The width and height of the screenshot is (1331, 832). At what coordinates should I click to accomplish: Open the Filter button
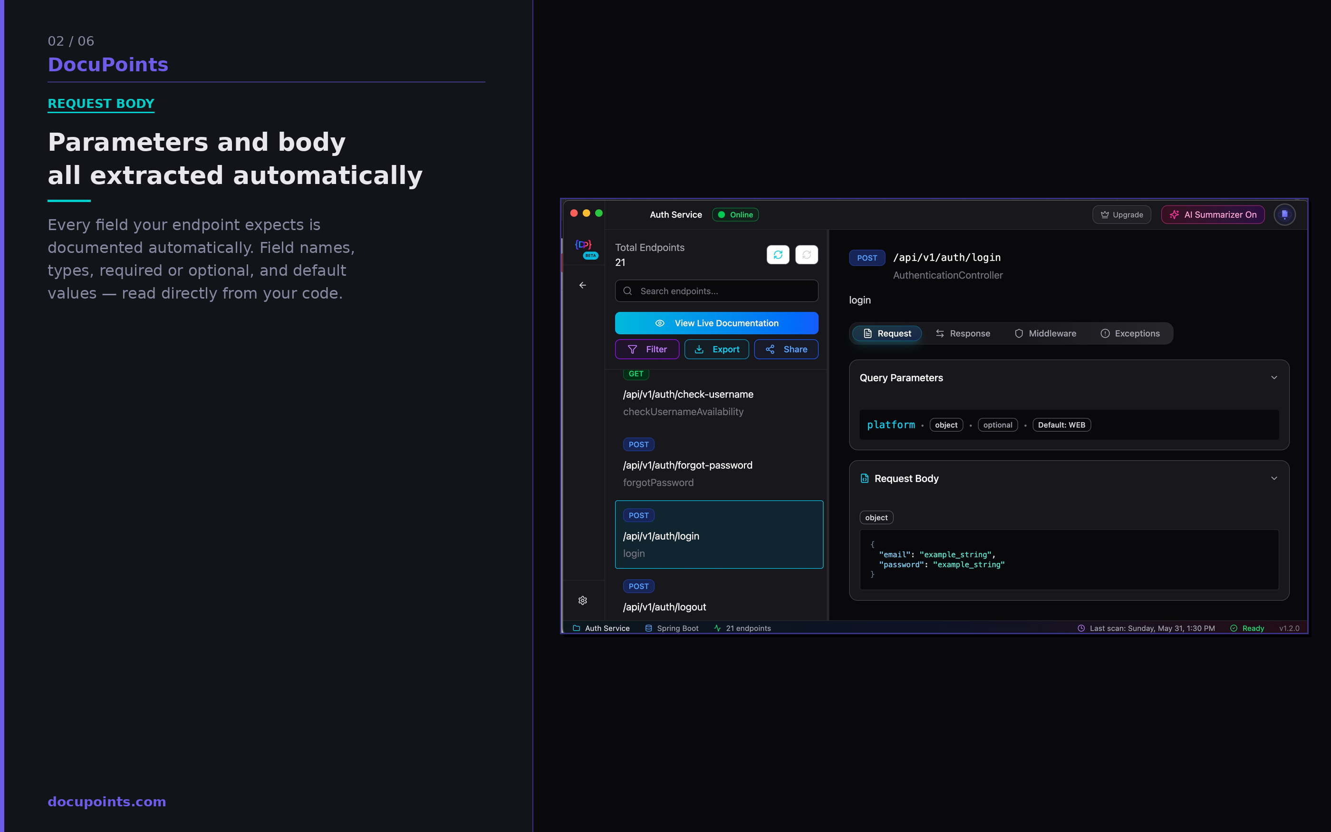pos(647,349)
